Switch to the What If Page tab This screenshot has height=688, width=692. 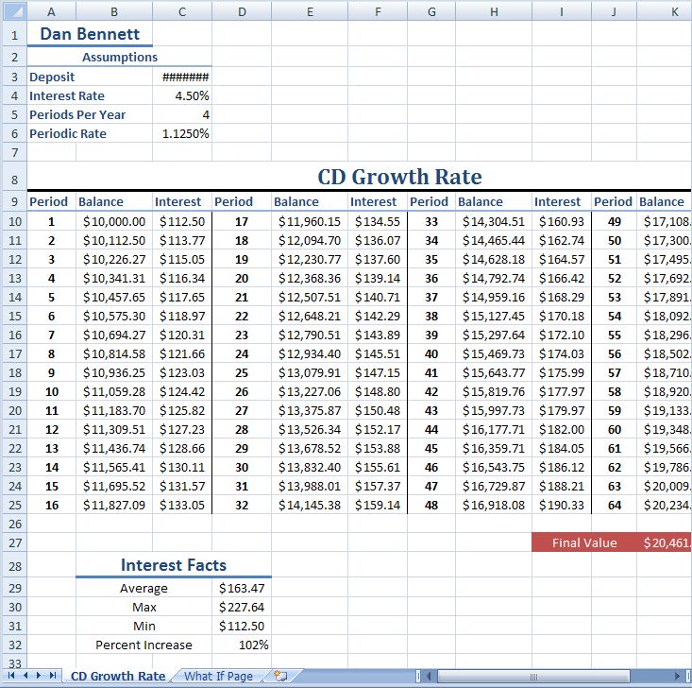point(218,676)
